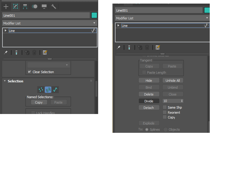Image resolution: width=242 pixels, height=171 pixels.
Task: Click Make Unique icon in left panel
Action: coord(27,53)
